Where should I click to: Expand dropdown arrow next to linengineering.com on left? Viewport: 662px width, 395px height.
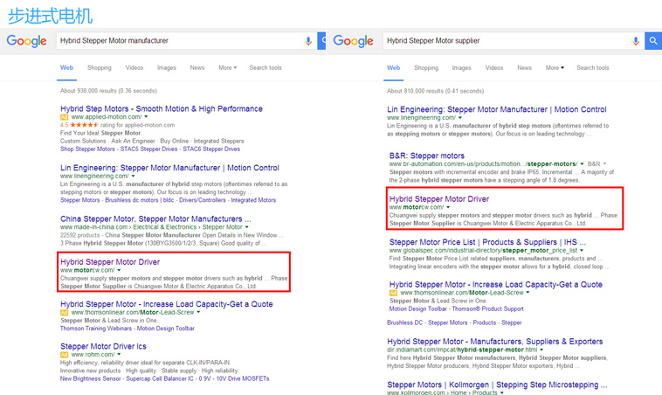133,177
